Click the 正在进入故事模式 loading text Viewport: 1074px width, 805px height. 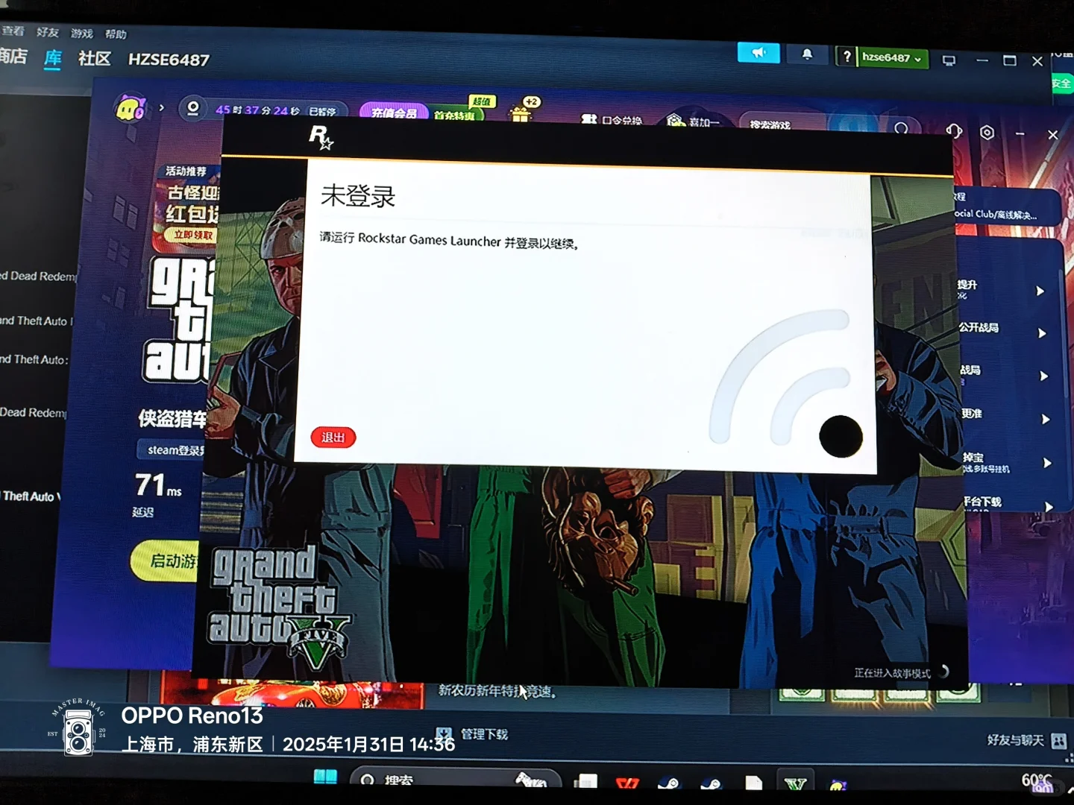[893, 673]
